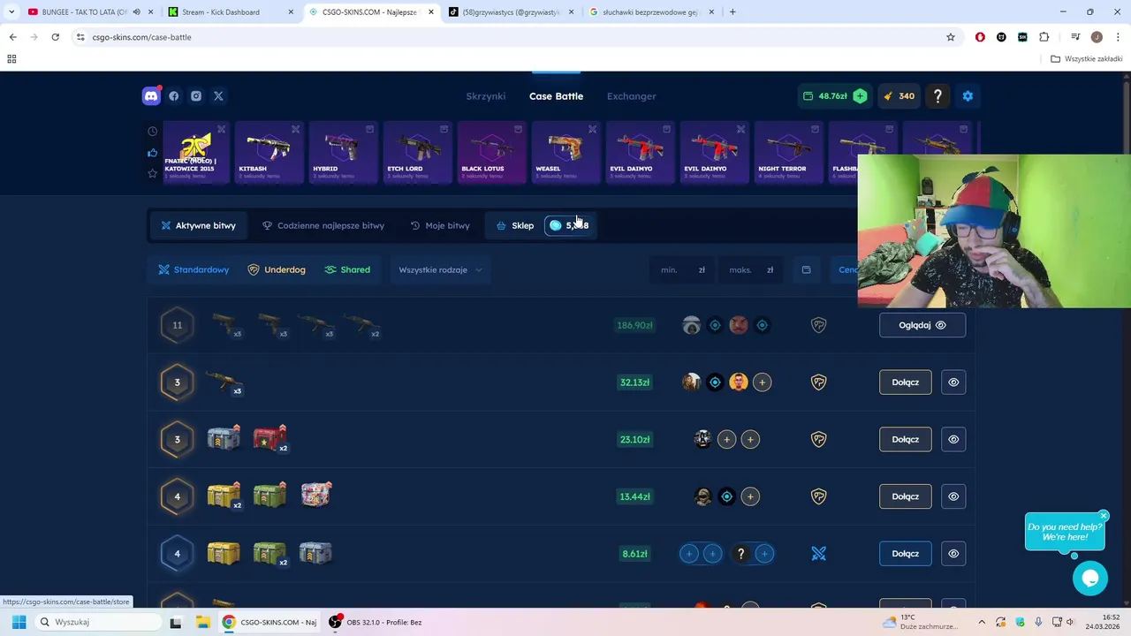Open the Discord link icon
Screen dimensions: 1131x636
pos(151,96)
